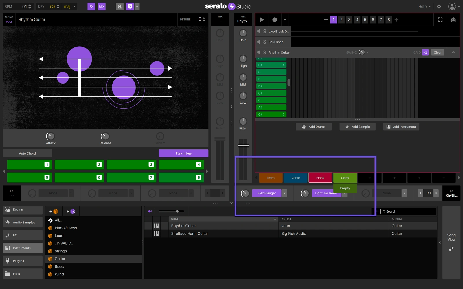The height and width of the screenshot is (289, 463).
Task: Click the Attack knob
Action: coord(50,136)
